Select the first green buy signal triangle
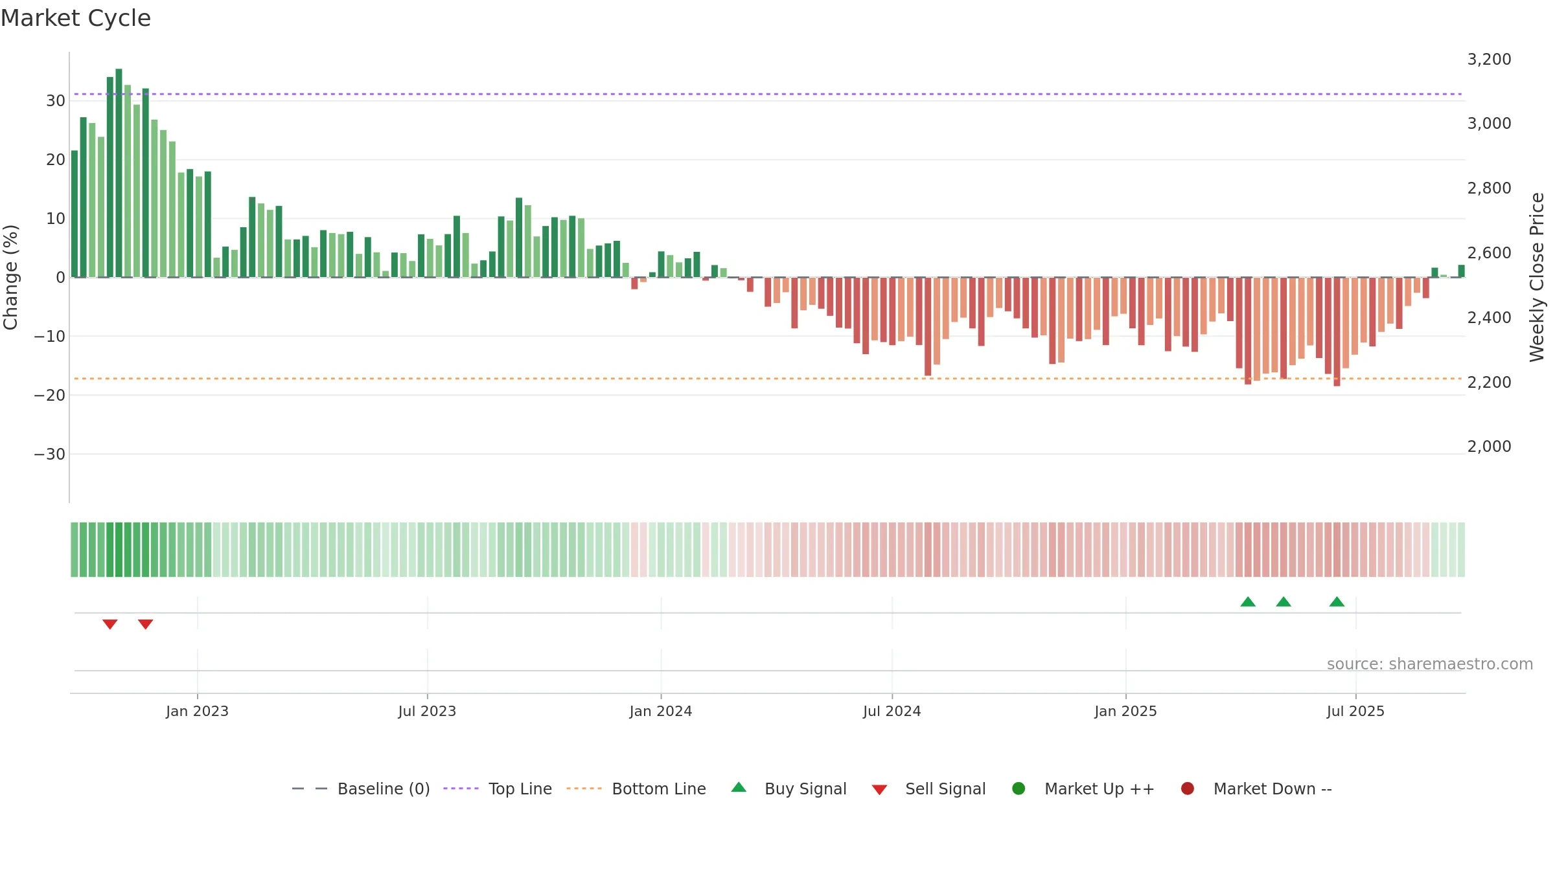This screenshot has width=1555, height=874. coord(1248,602)
